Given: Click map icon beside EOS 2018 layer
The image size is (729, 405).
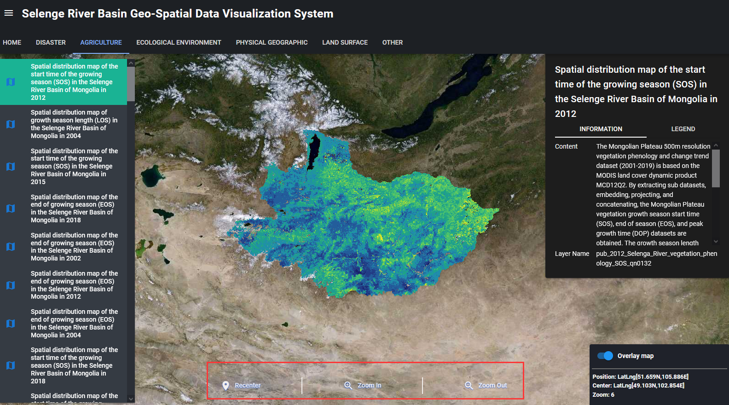Looking at the screenshot, I should point(11,208).
